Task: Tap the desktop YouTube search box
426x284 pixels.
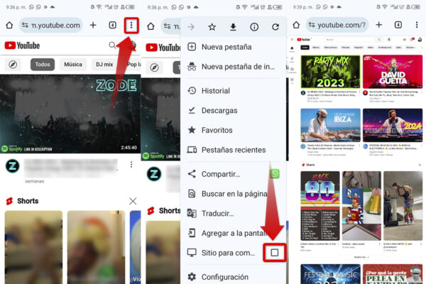Action: pos(351,40)
